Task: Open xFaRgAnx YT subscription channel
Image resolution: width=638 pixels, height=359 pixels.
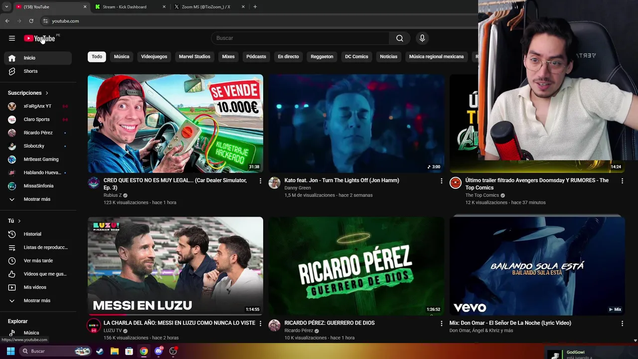Action: 38,106
